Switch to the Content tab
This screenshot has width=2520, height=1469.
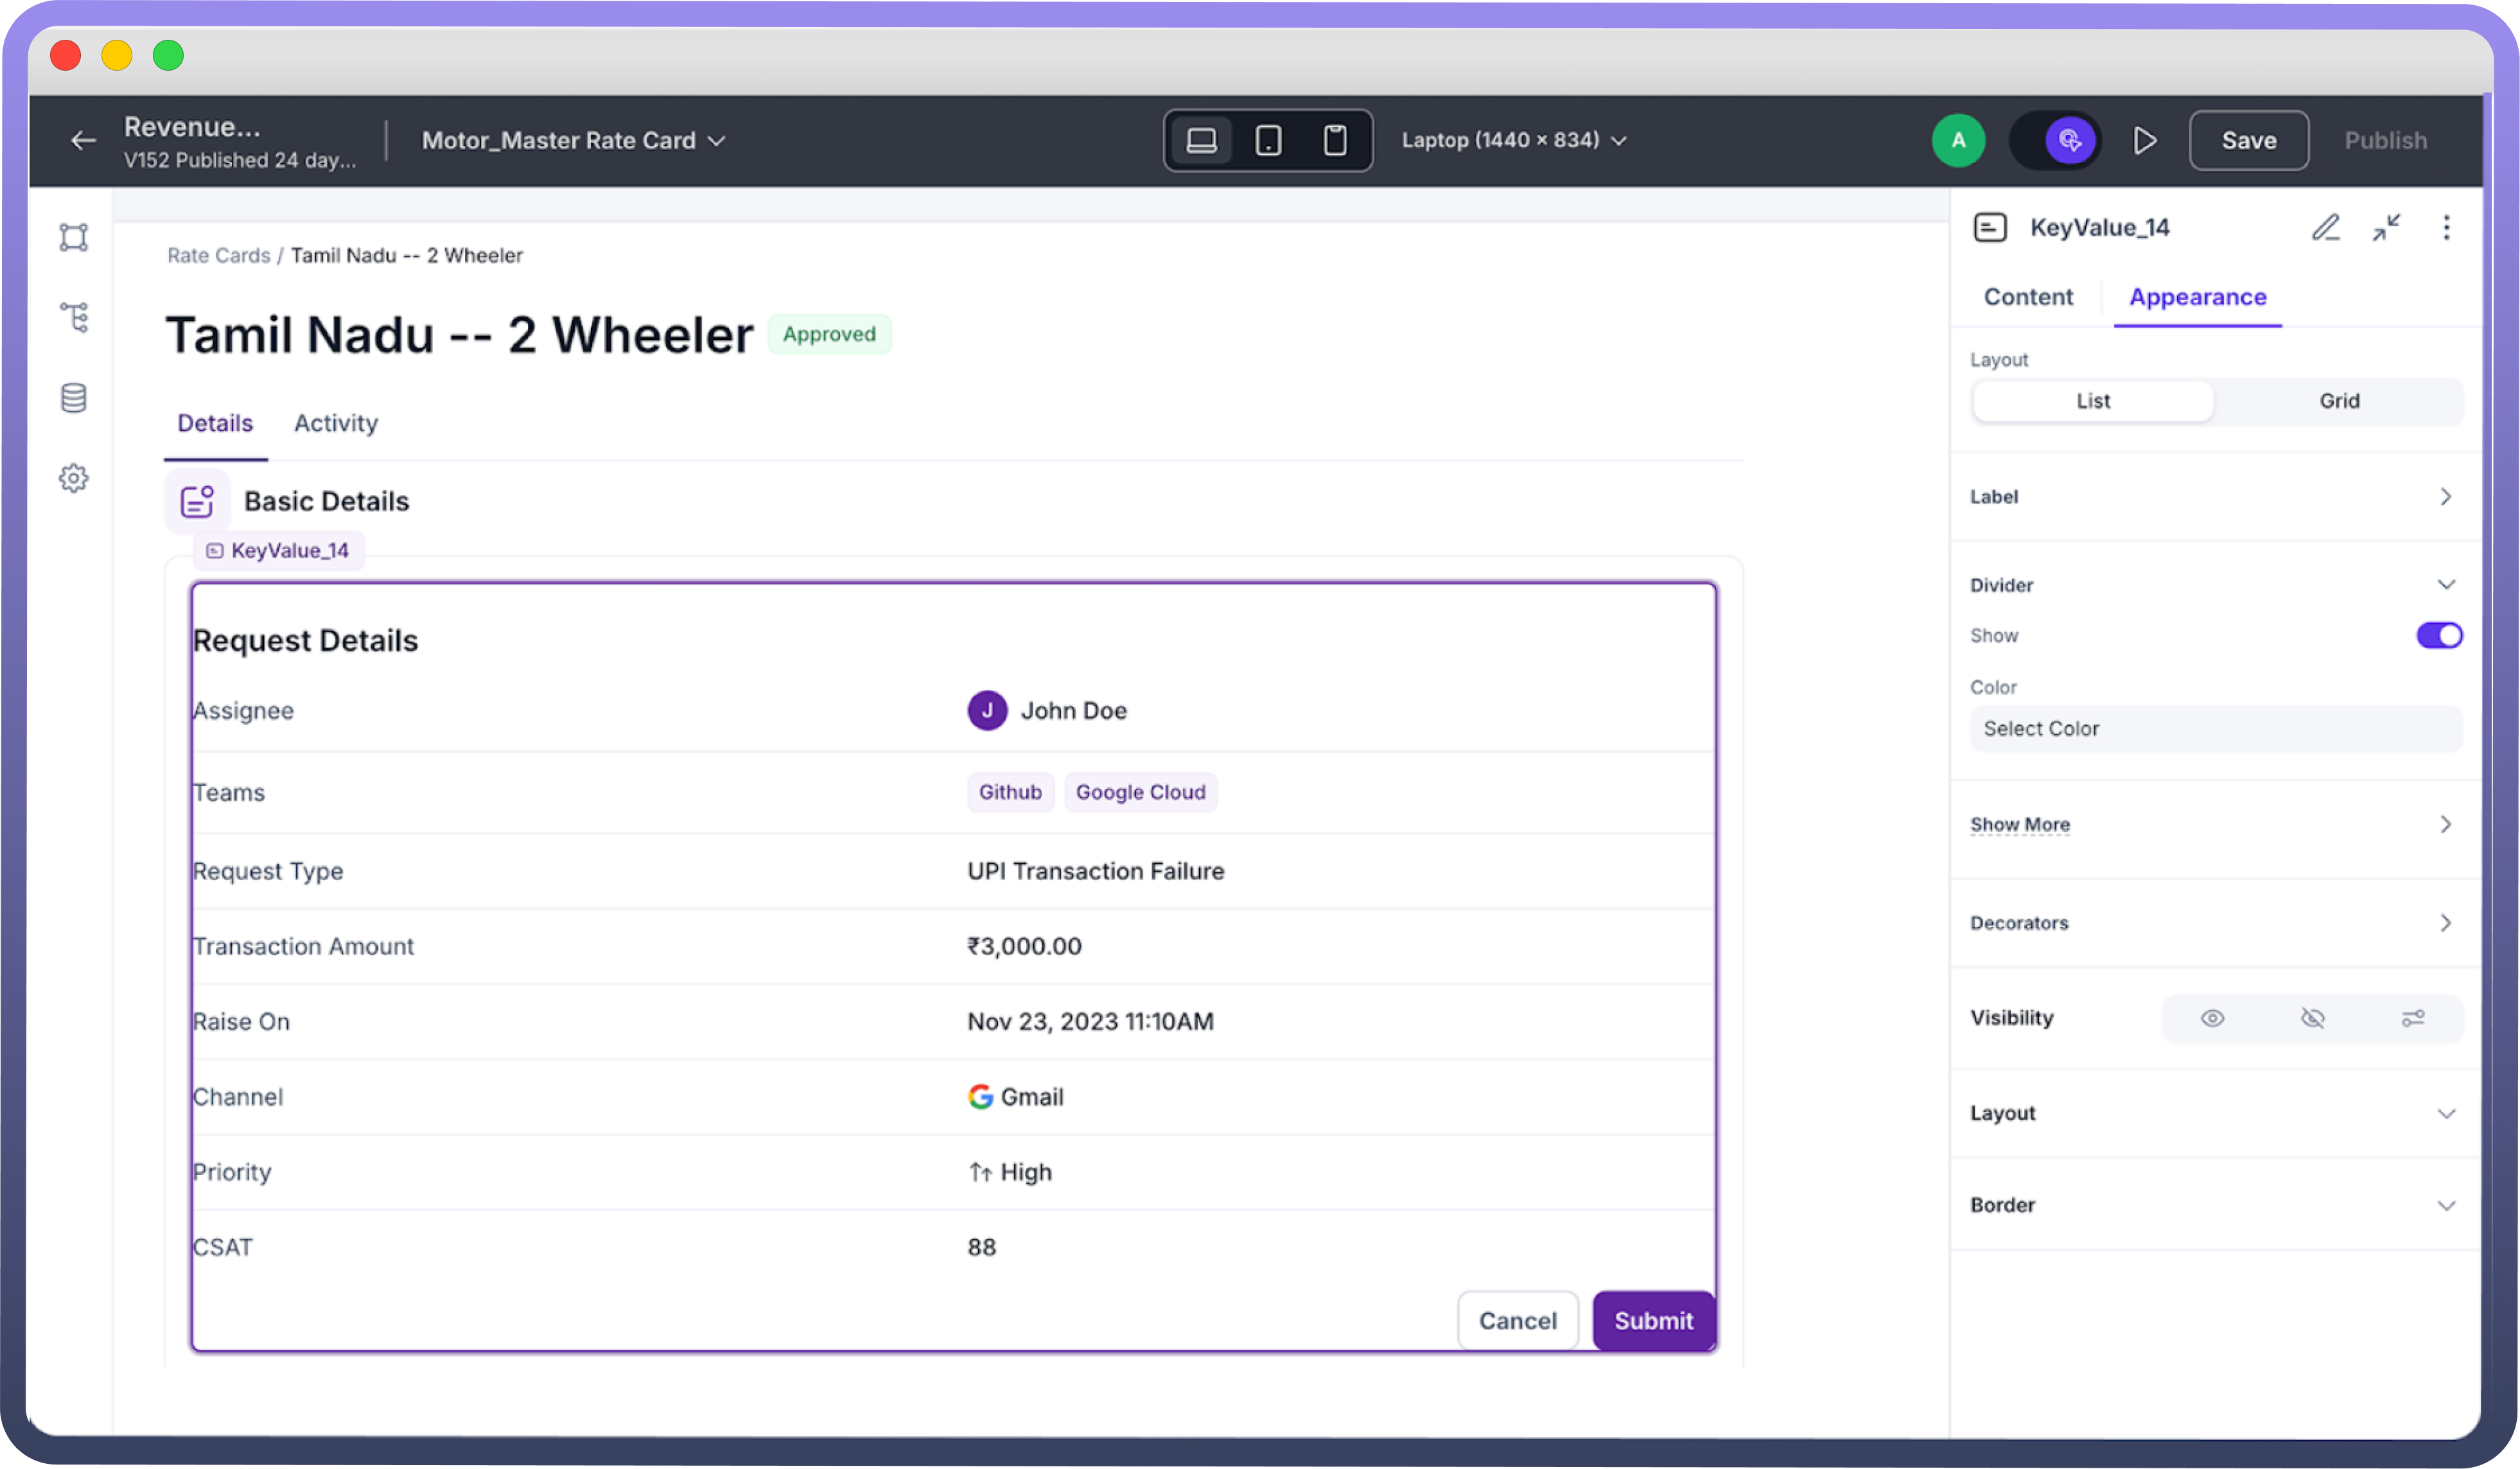click(x=2028, y=297)
